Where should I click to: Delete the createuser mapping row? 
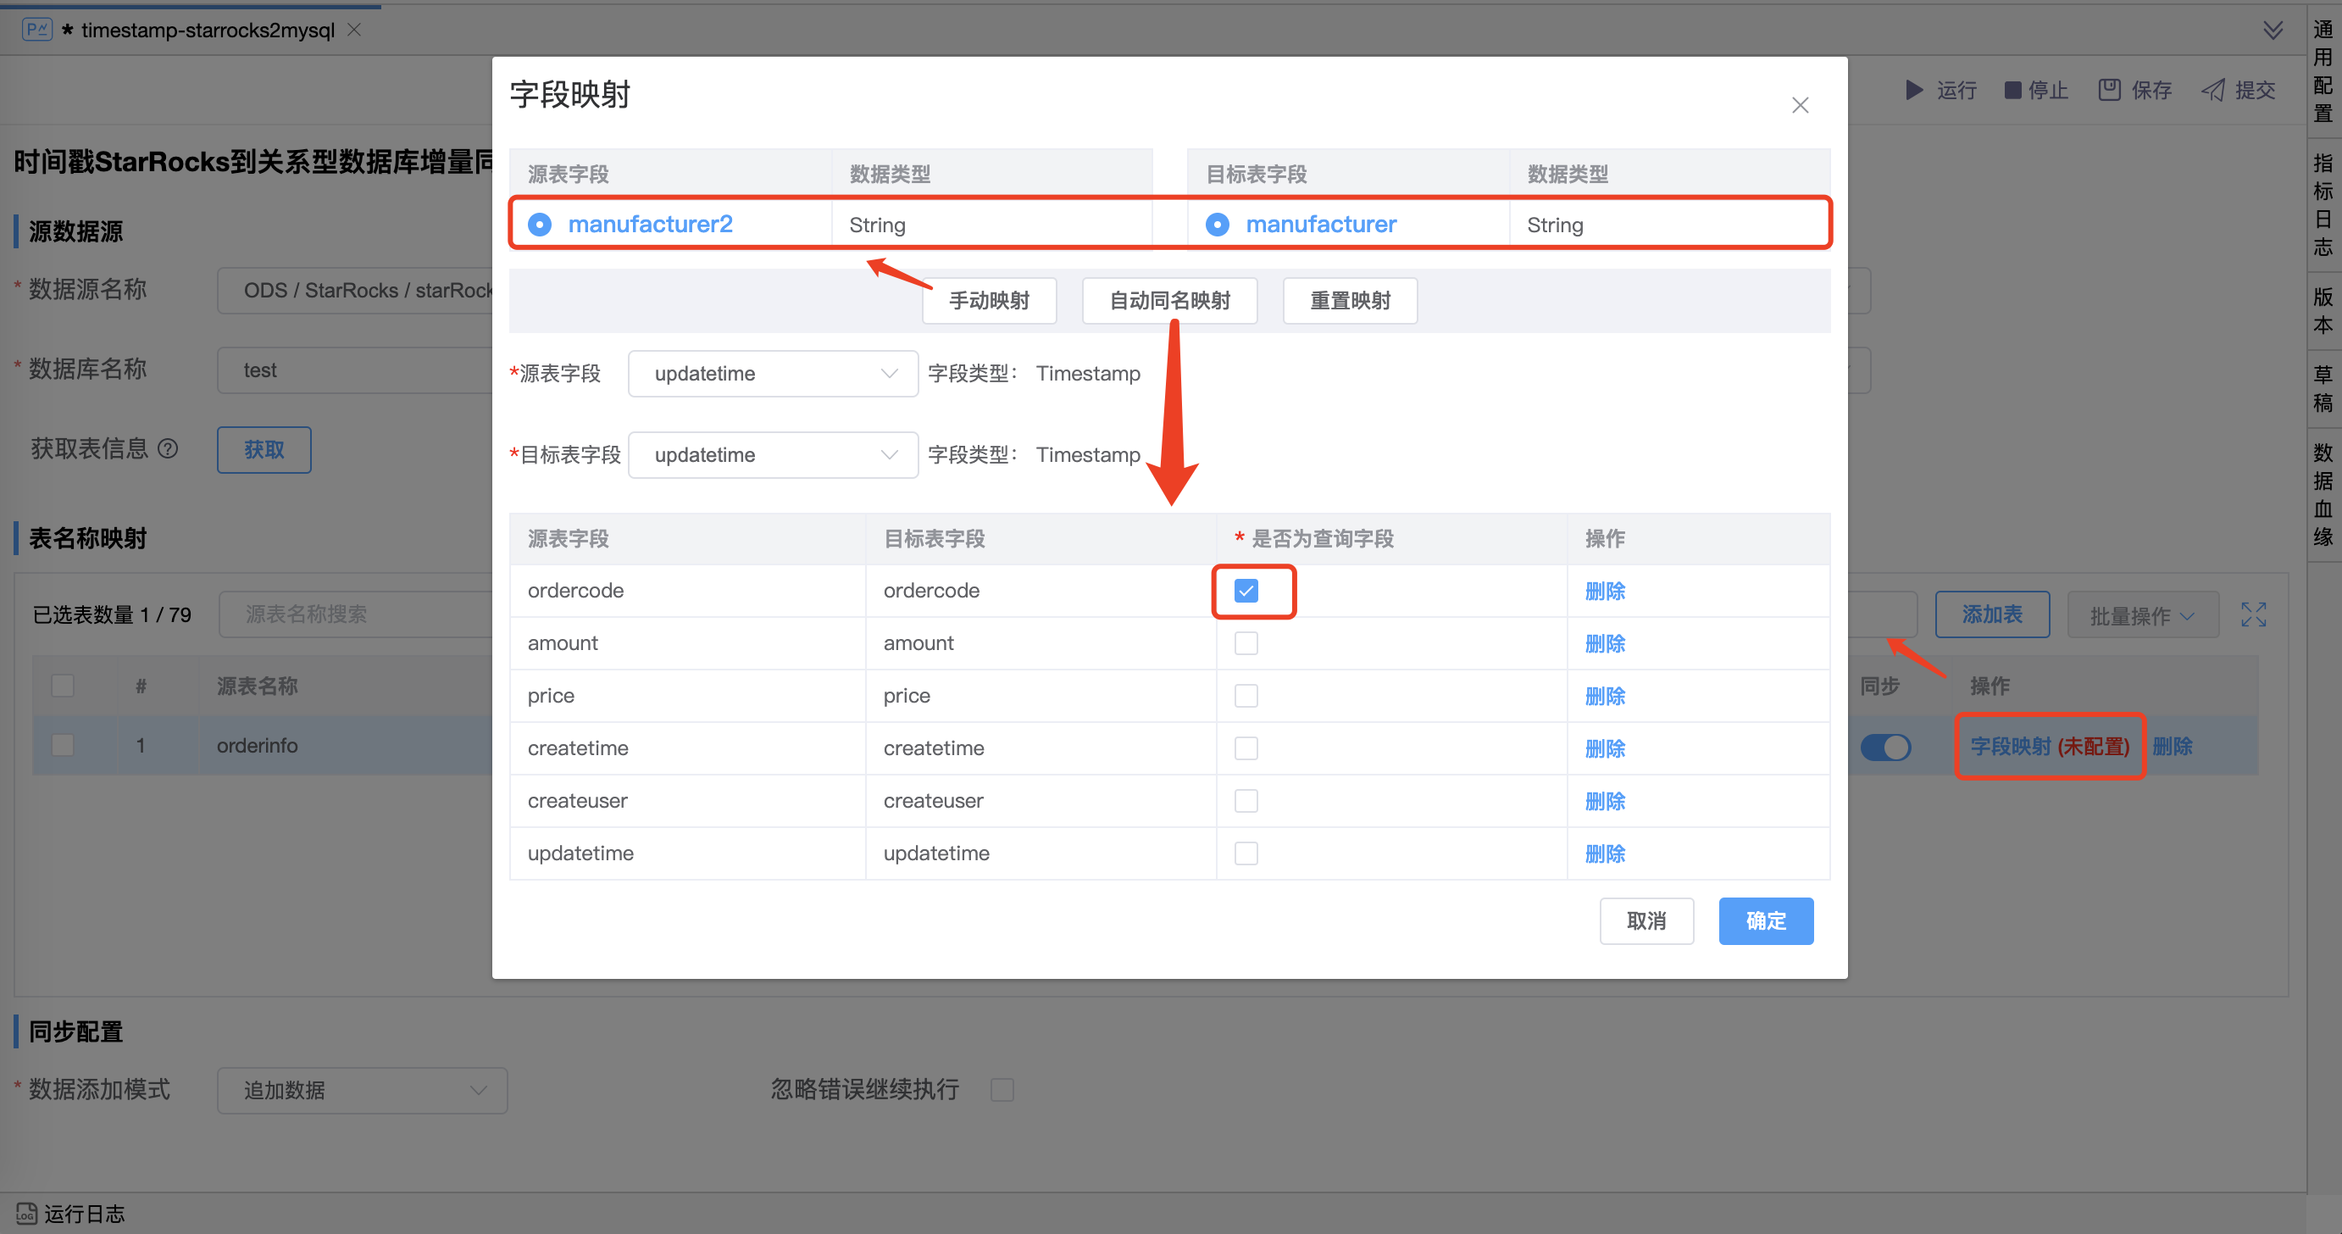click(1605, 801)
